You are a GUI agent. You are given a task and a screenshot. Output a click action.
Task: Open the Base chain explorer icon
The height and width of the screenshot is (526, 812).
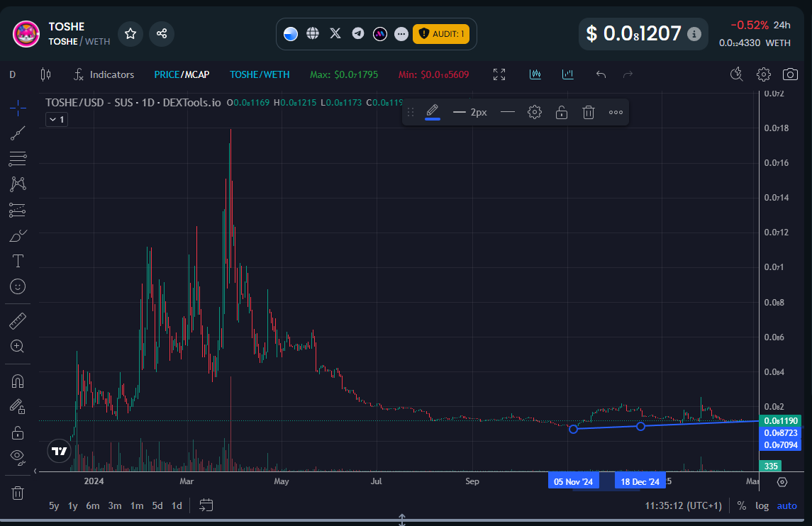tap(291, 33)
